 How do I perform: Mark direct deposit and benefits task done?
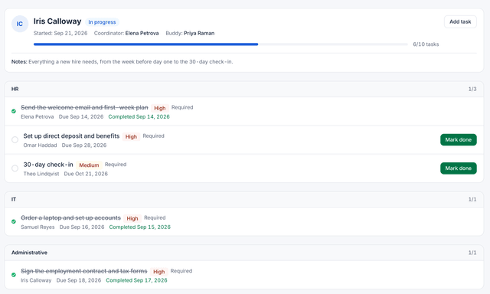458,139
